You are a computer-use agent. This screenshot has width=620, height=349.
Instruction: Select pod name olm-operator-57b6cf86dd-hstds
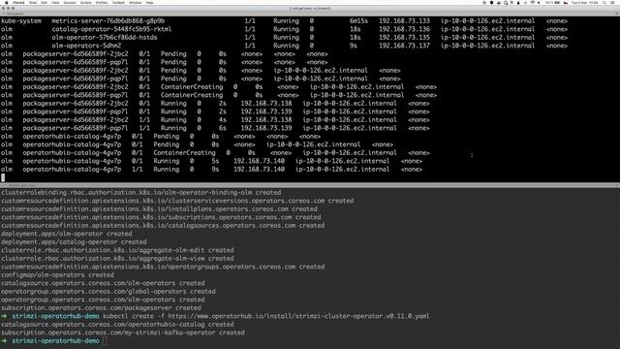(105, 38)
